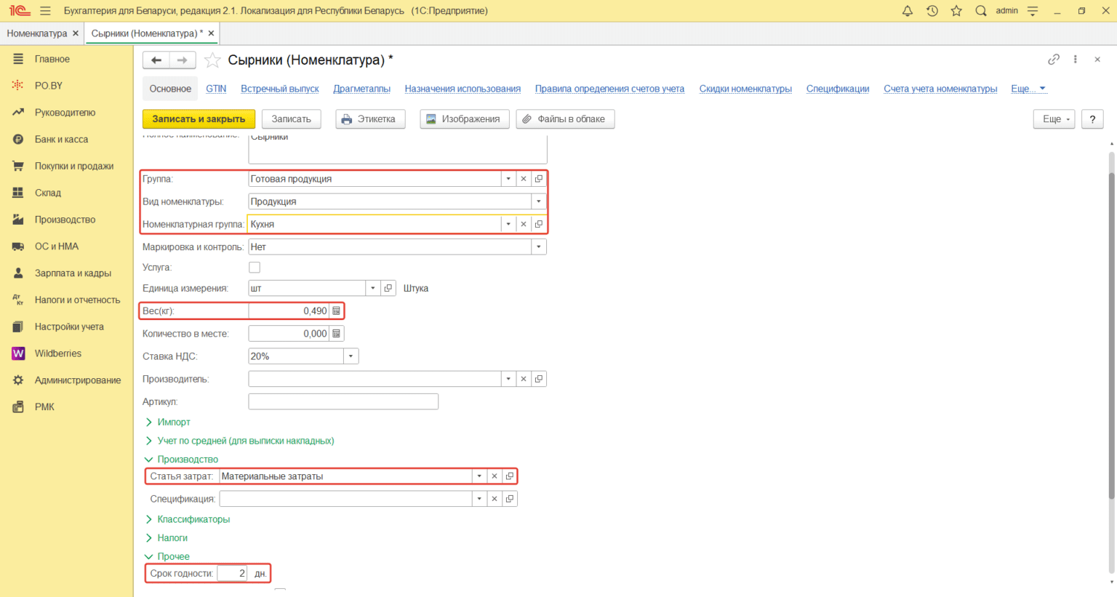Click the search magnifier in title bar
Screen dimensions: 1117x597
980,11
